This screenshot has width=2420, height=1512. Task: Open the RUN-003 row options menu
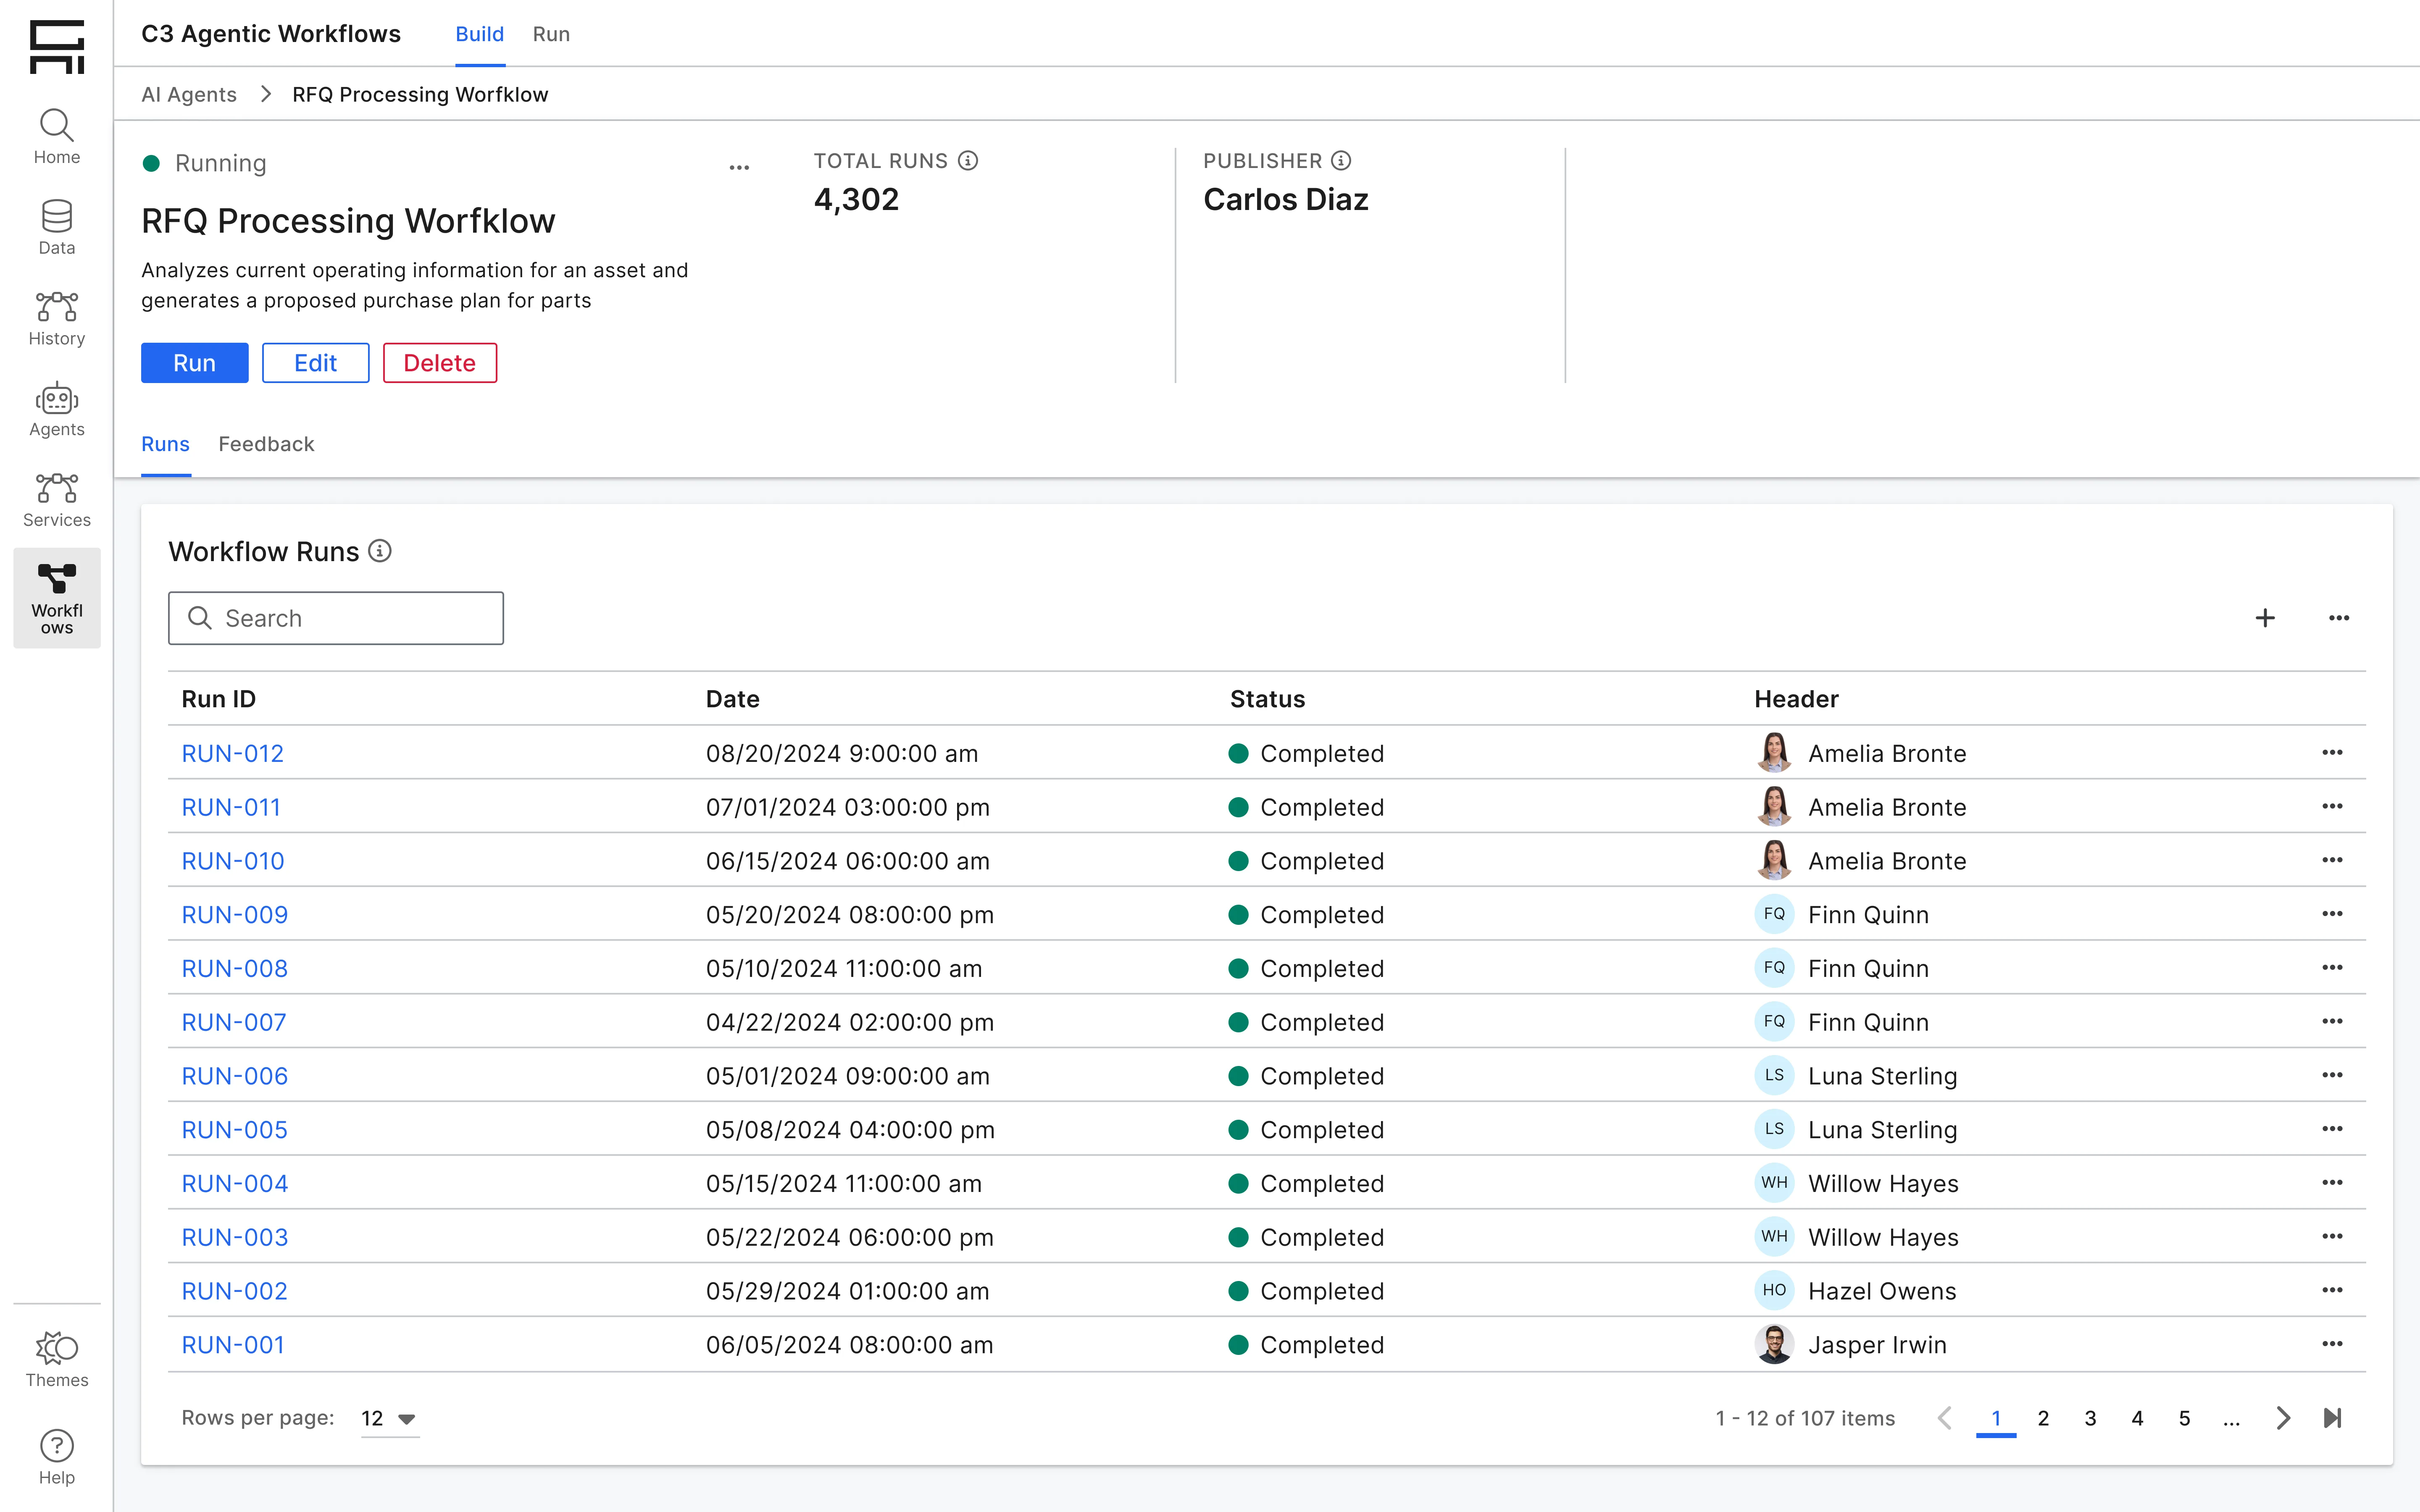[x=2333, y=1237]
